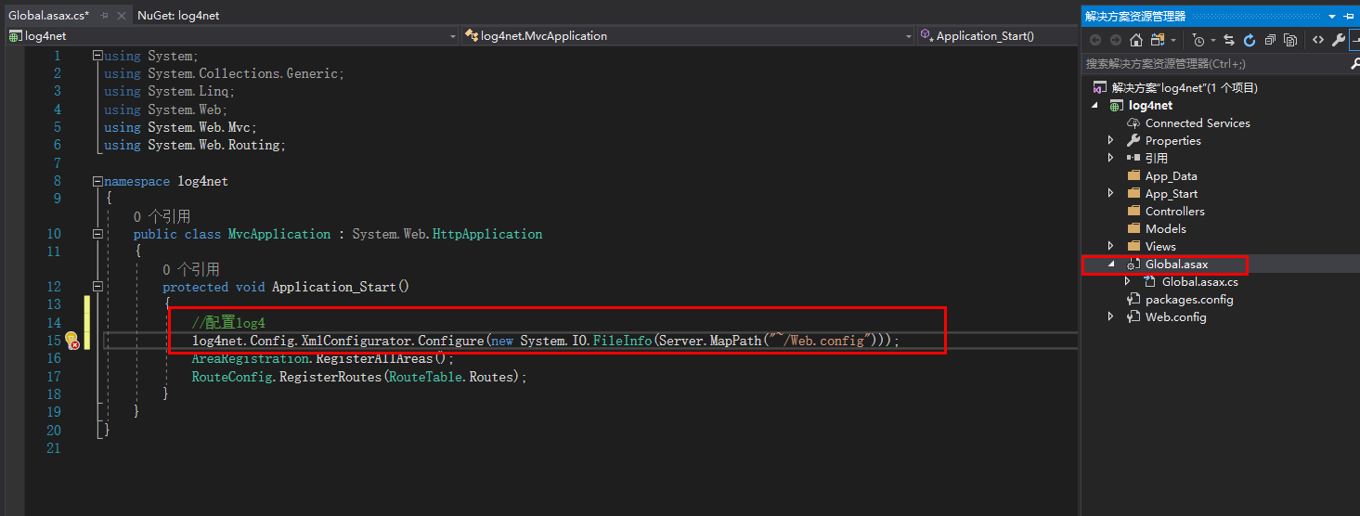Click the back arrow in Solution Explorer toolbar
Image resolution: width=1360 pixels, height=516 pixels.
point(1095,40)
